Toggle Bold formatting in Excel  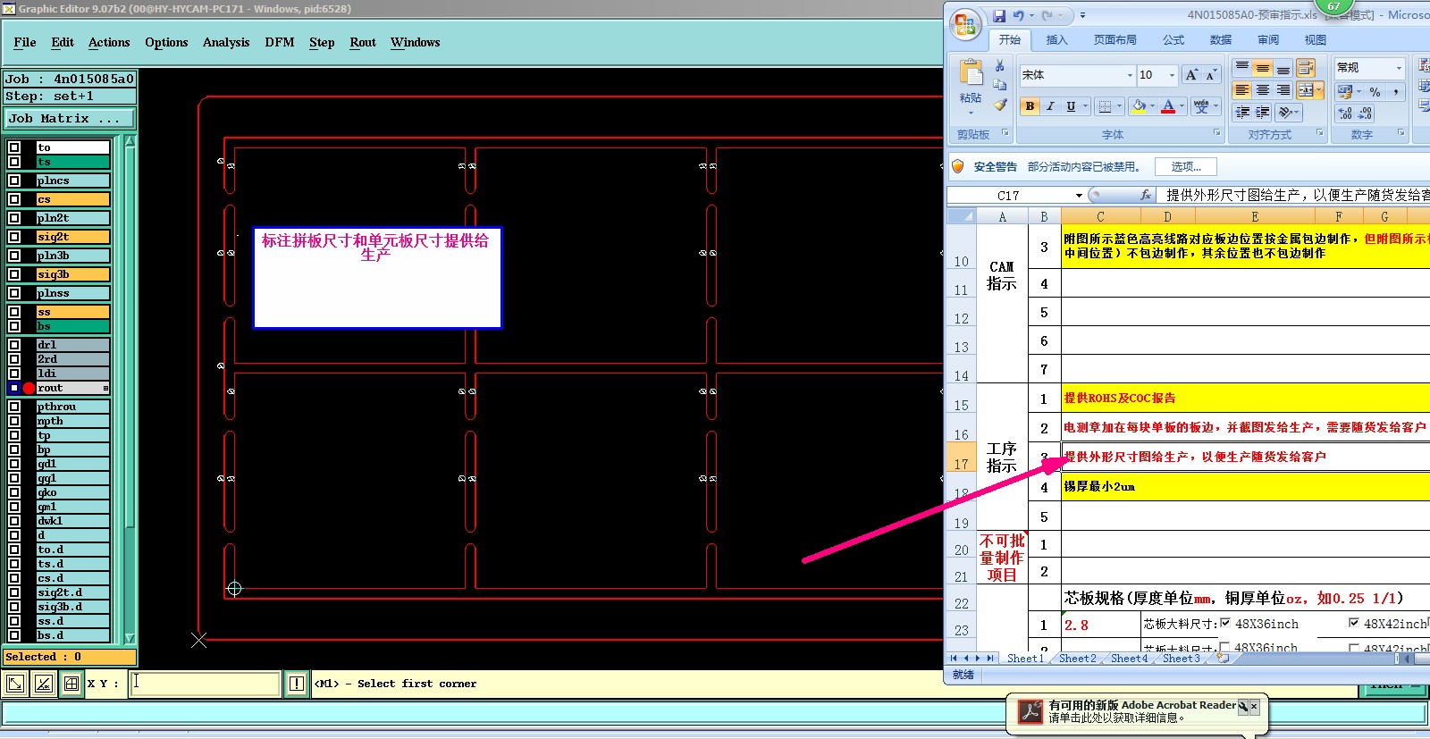[1030, 106]
